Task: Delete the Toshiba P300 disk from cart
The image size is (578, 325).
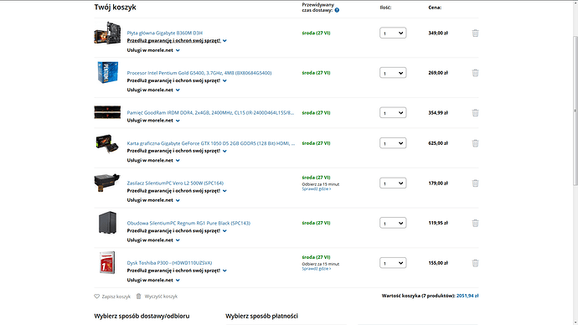Action: [x=475, y=263]
